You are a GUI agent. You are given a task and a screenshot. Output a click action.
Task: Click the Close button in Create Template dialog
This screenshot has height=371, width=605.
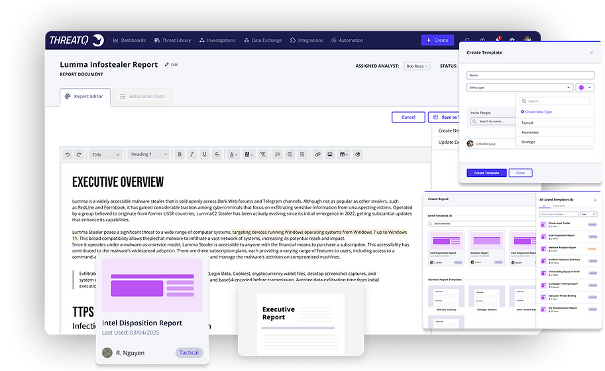pyautogui.click(x=520, y=173)
